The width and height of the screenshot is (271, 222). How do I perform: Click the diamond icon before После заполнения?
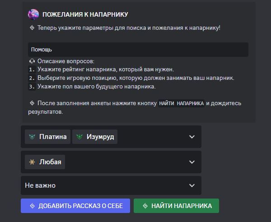32,103
